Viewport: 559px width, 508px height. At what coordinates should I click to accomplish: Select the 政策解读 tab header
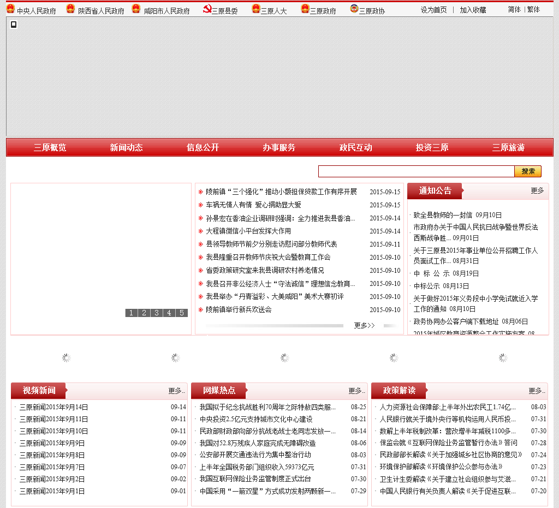(399, 391)
